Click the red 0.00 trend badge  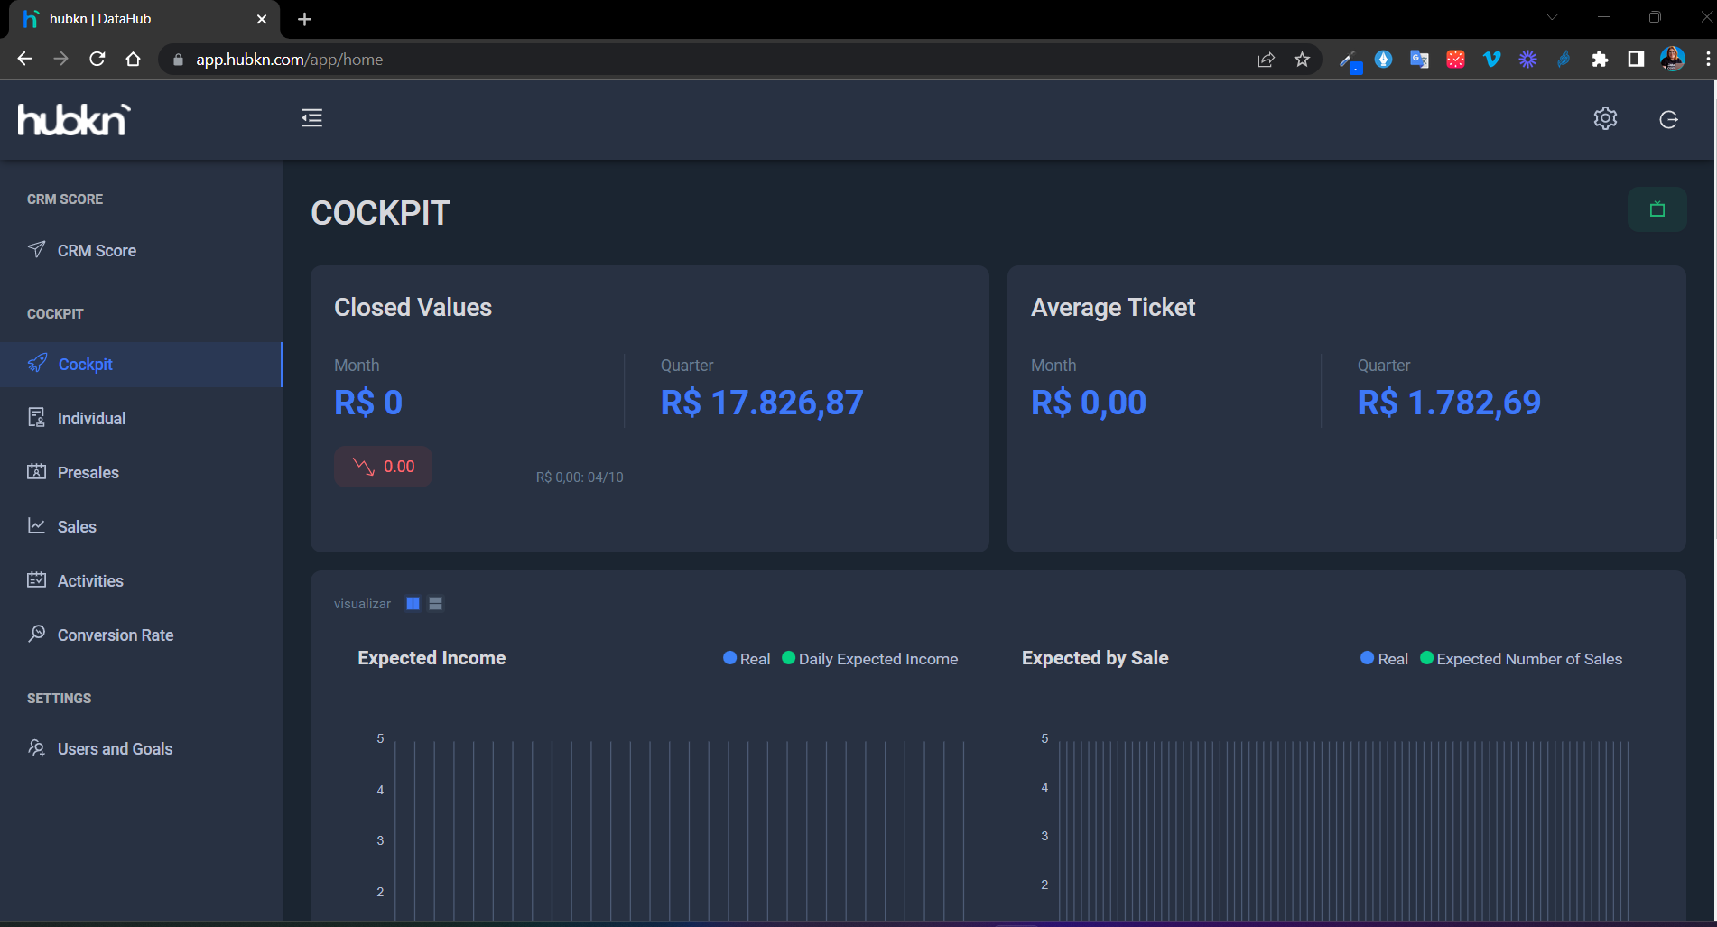pyautogui.click(x=383, y=467)
